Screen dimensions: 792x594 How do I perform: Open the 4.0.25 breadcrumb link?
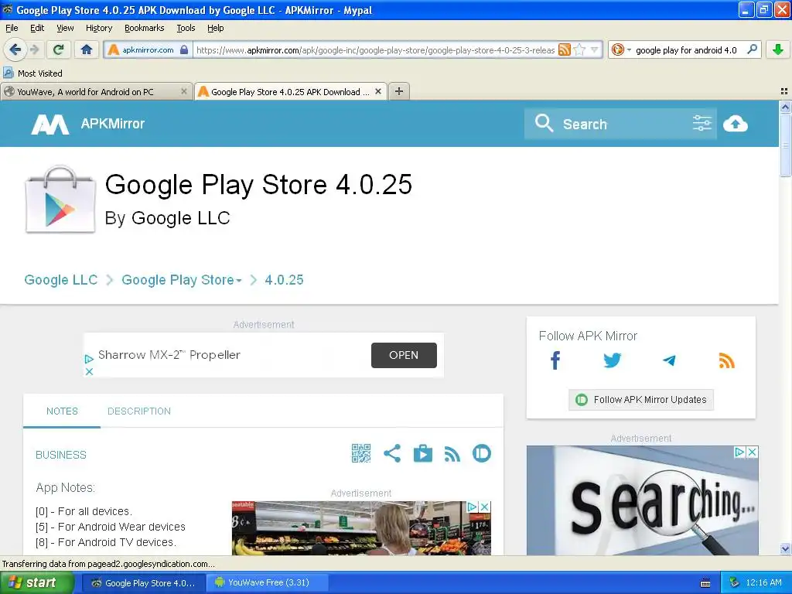(x=284, y=280)
